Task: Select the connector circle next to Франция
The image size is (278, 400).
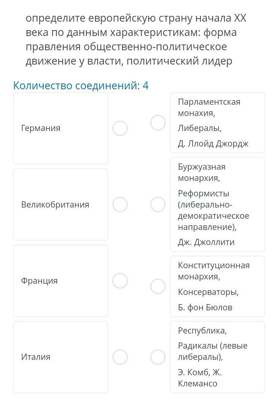Action: [120, 281]
